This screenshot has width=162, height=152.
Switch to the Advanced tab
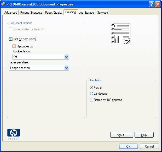coord(11,13)
